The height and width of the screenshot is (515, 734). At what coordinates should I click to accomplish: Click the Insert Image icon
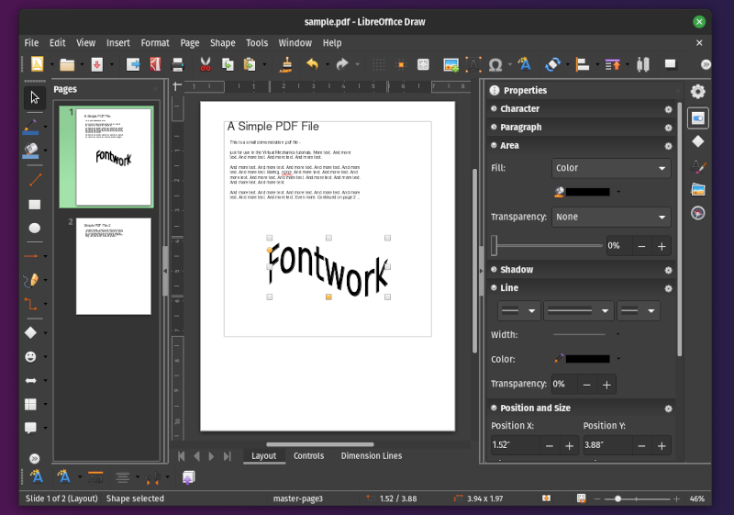click(x=450, y=64)
